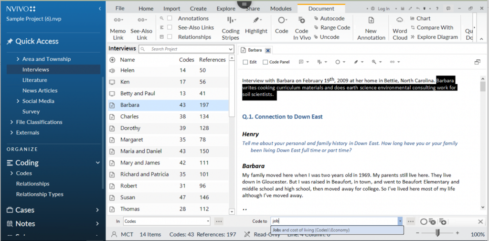Click the pencil edit icon in title bar
Viewport: 489px width, 241px height.
coord(410,9)
